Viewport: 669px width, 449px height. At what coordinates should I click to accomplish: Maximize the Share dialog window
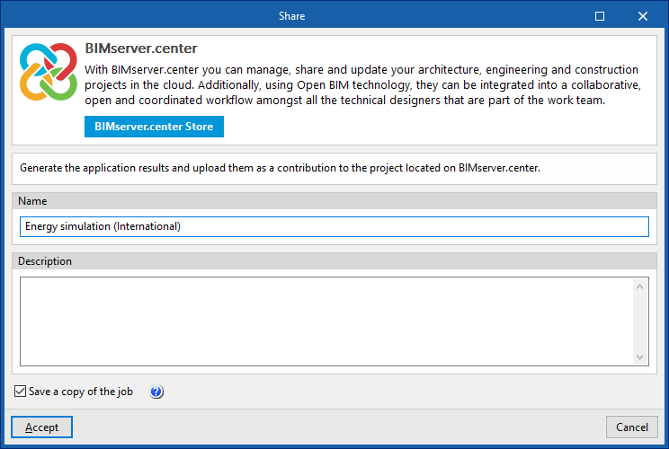click(600, 15)
